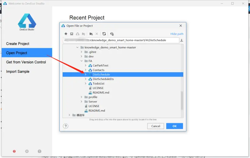Expand the Server folder
Image resolution: width=250 pixels, height=158 pixels.
[x=81, y=102]
